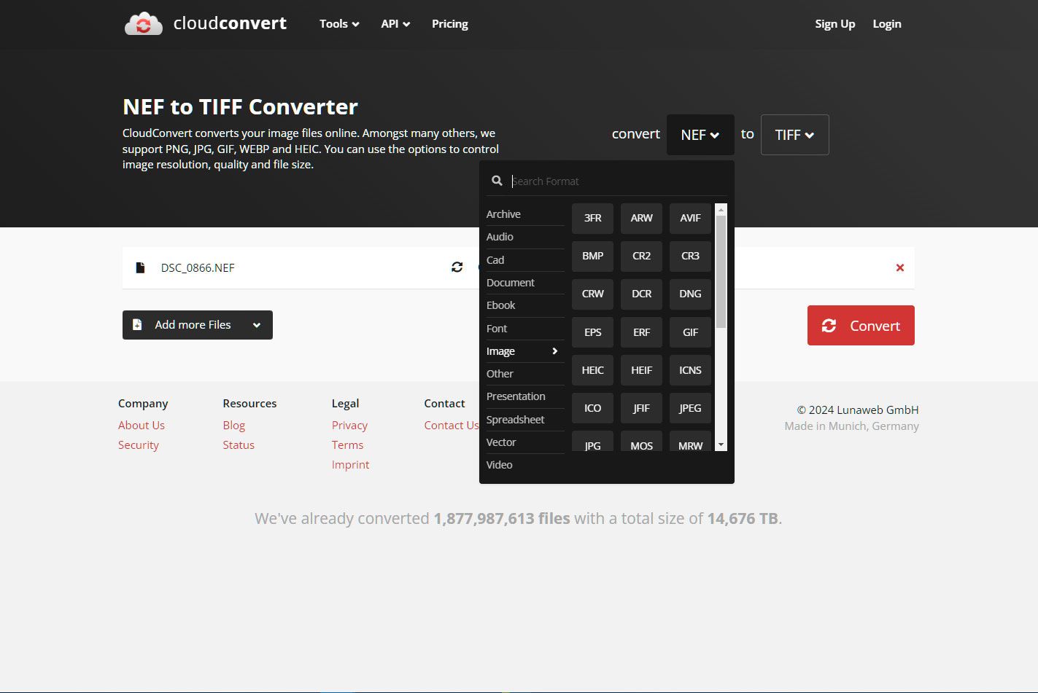This screenshot has width=1038, height=693.
Task: Click the Search Format input field
Action: 619,181
